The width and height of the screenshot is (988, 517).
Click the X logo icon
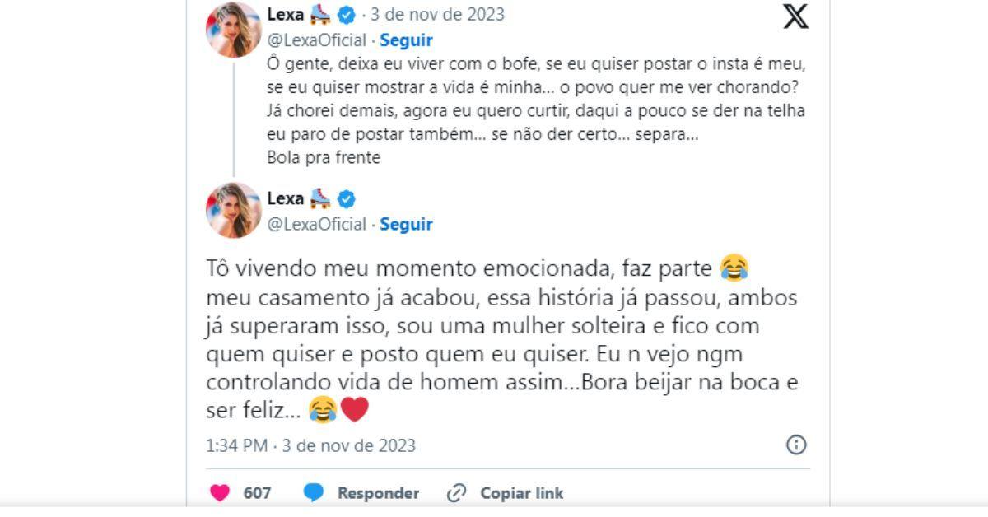(x=795, y=16)
